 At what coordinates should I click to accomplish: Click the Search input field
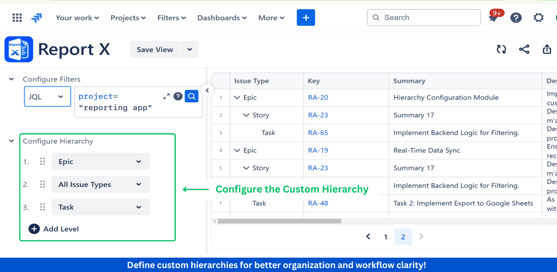(424, 18)
